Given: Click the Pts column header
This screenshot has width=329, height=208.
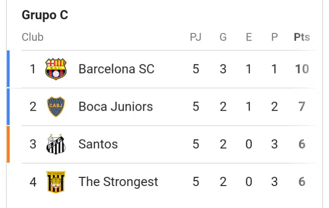Looking at the screenshot, I should coord(302,37).
